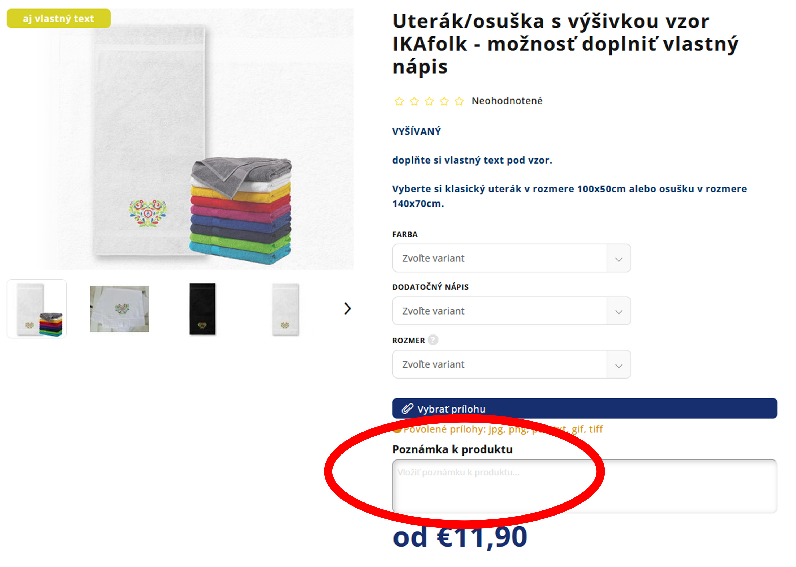The width and height of the screenshot is (796, 567).
Task: Show next thumbnails with the right arrow
Action: (347, 308)
